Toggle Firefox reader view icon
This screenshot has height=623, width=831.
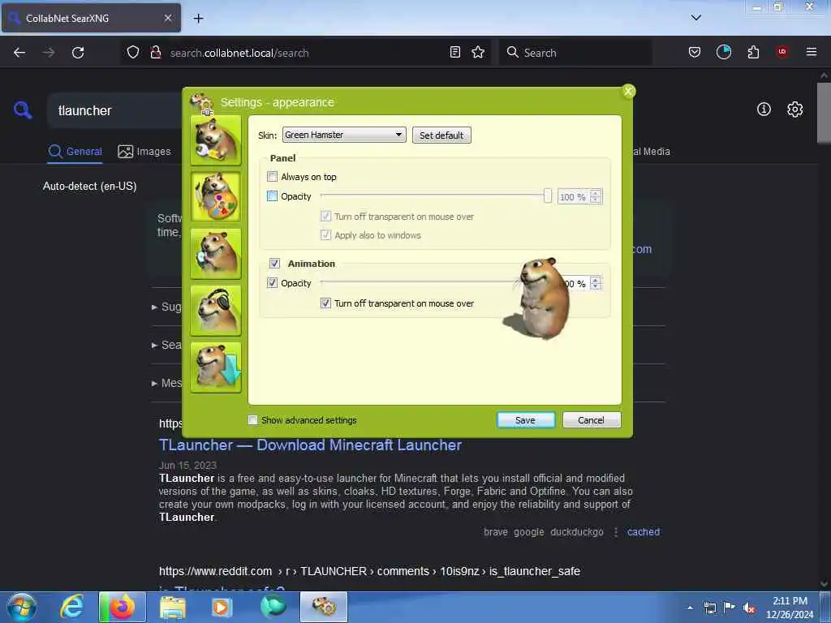(x=454, y=52)
